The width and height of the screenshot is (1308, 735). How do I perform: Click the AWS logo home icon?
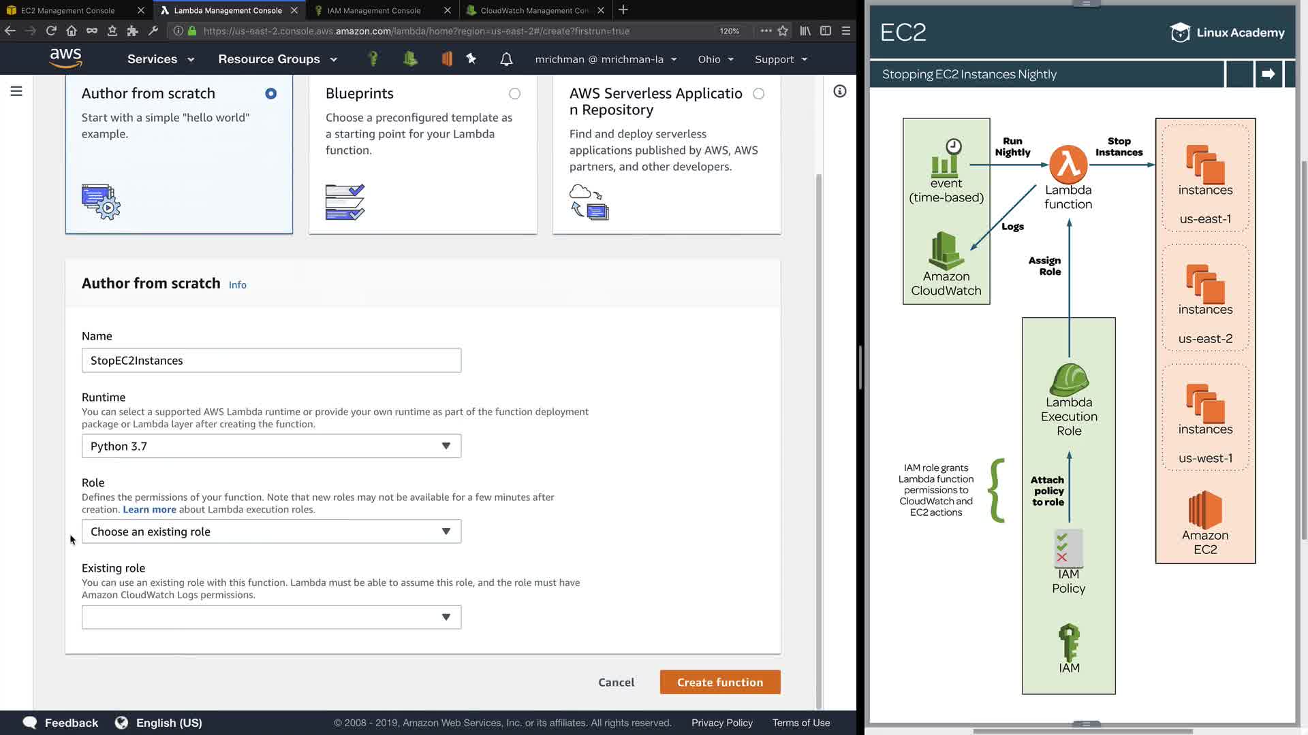click(x=65, y=59)
